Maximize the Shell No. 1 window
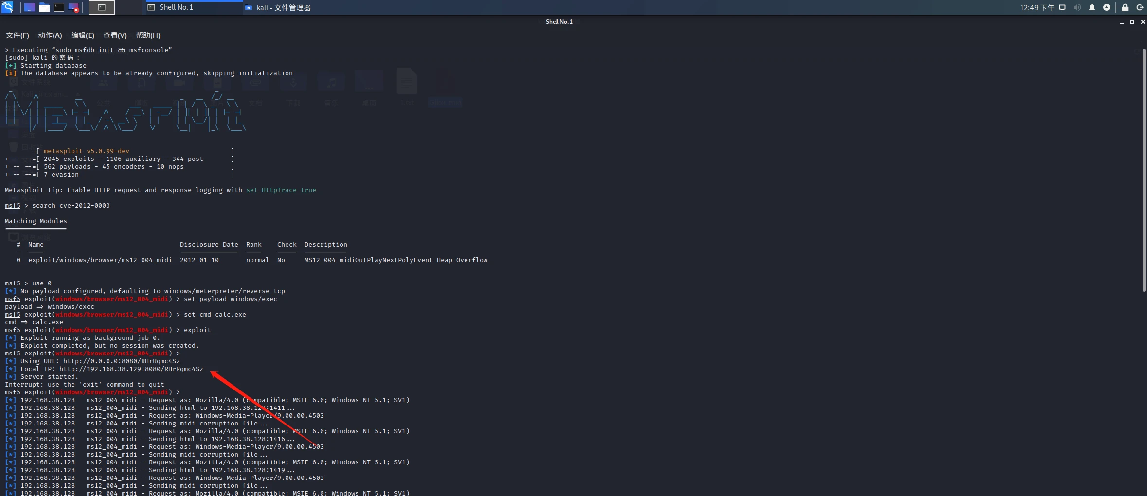 [x=1132, y=22]
